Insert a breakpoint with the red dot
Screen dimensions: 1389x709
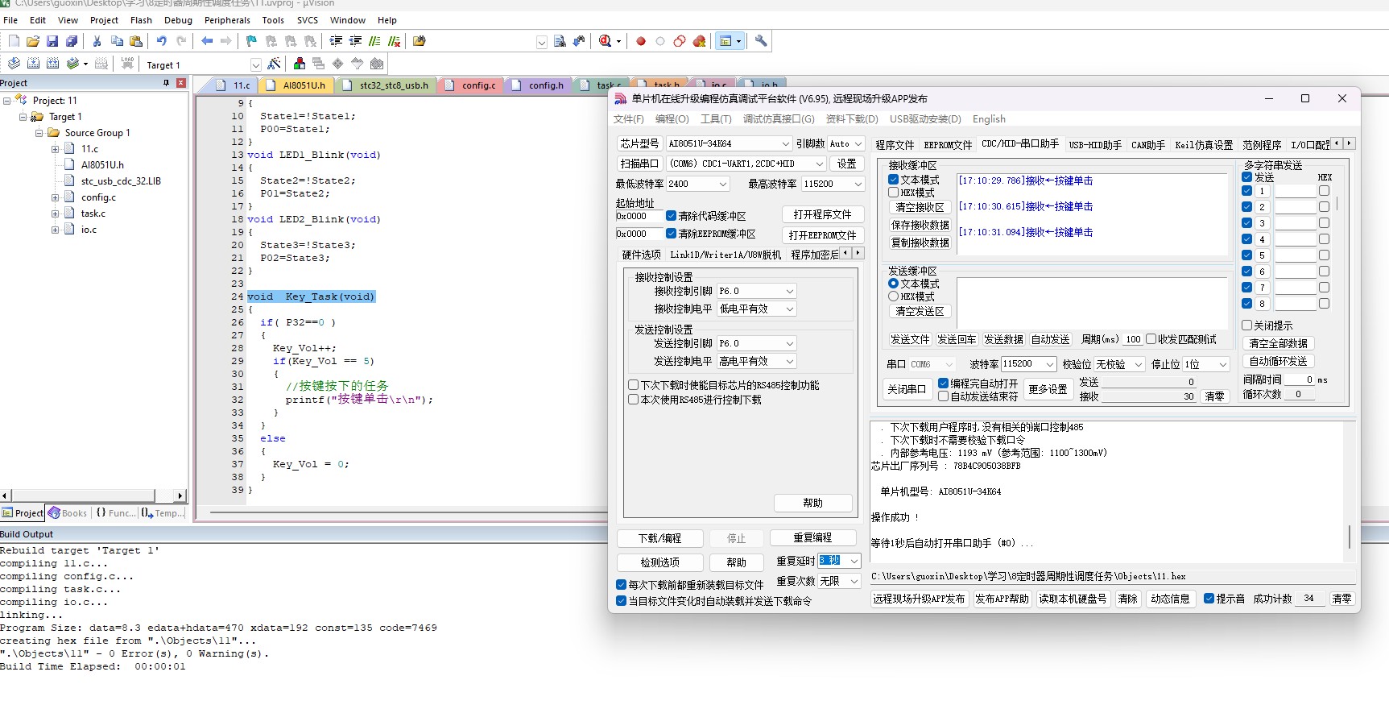(x=641, y=41)
